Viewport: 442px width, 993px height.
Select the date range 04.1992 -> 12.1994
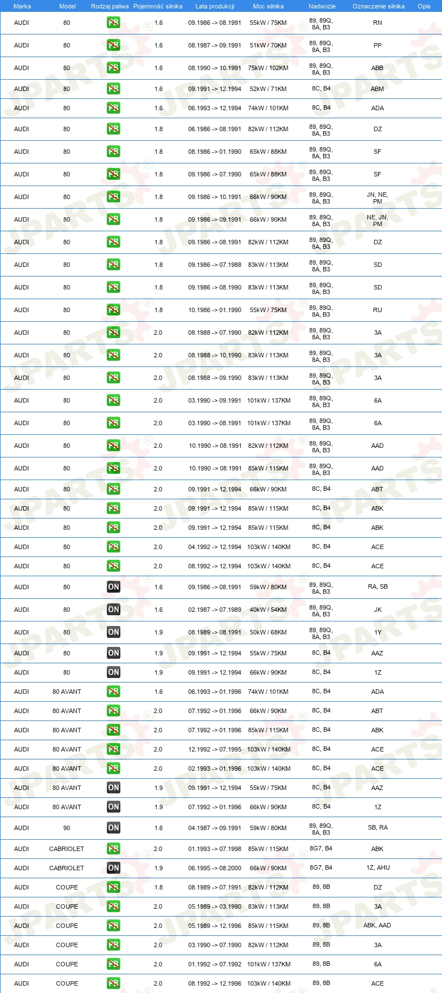click(x=215, y=547)
